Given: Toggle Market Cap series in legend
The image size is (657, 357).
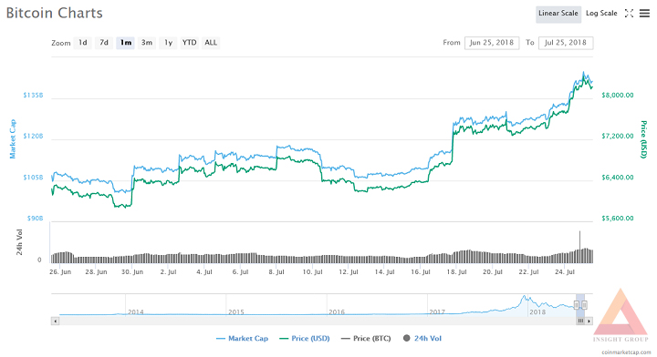Looking at the screenshot, I should 242,339.
